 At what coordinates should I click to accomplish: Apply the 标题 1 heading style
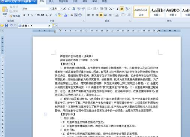click(157, 12)
